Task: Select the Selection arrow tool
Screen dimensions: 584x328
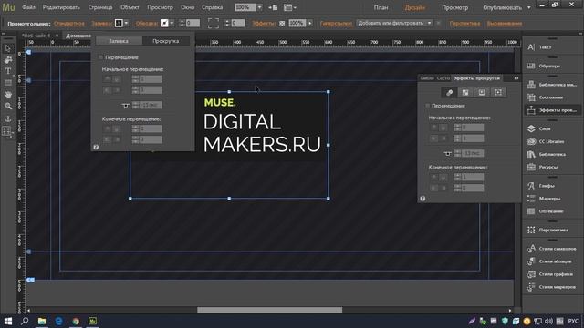Action: point(8,48)
